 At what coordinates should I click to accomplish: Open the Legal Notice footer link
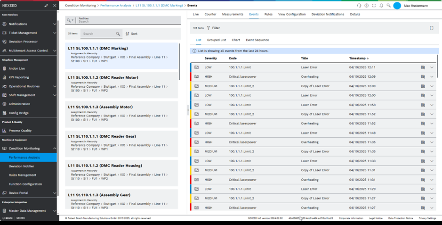pos(375,218)
